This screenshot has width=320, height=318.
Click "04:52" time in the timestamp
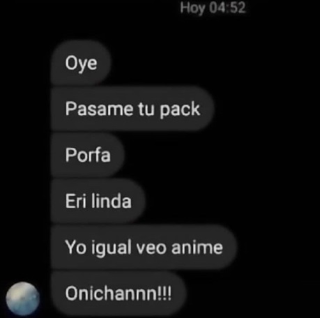227,8
